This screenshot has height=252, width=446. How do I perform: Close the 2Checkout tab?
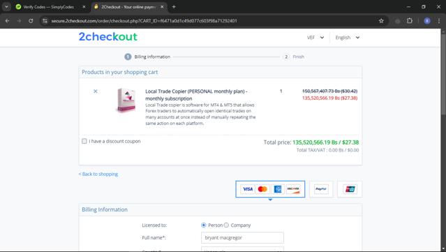(x=162, y=7)
